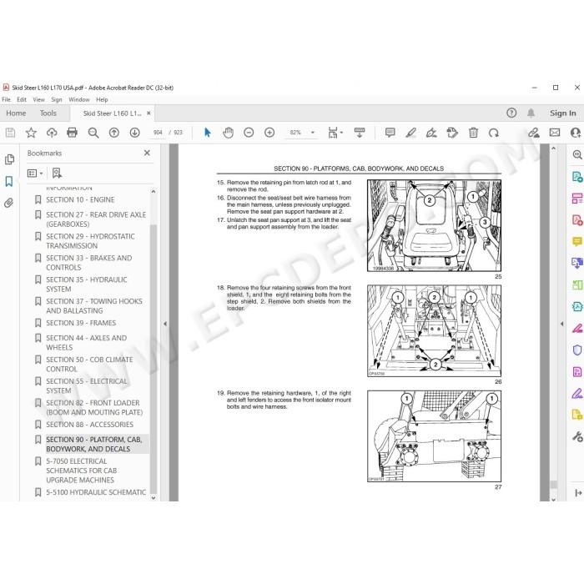The width and height of the screenshot is (584, 584).
Task: Open the Attachments paperclip panel
Action: pyautogui.click(x=9, y=203)
